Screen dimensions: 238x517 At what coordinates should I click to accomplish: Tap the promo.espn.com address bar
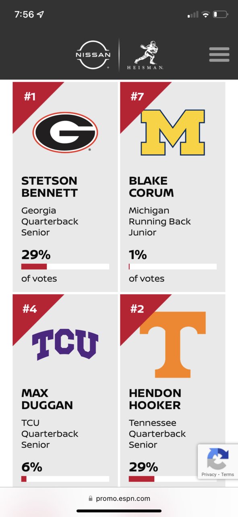[x=119, y=498]
